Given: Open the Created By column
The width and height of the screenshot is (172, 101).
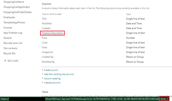Looking at the screenshot, I should 48,57.
